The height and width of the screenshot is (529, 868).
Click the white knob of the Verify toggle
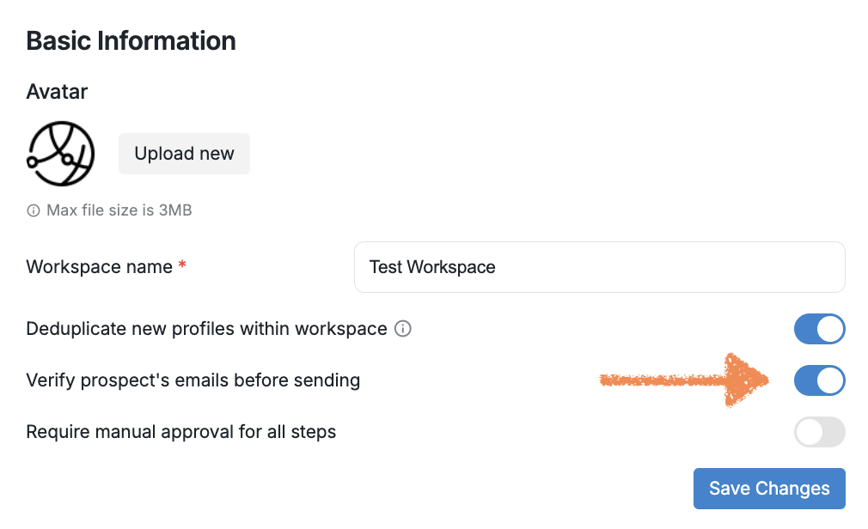[x=830, y=380]
